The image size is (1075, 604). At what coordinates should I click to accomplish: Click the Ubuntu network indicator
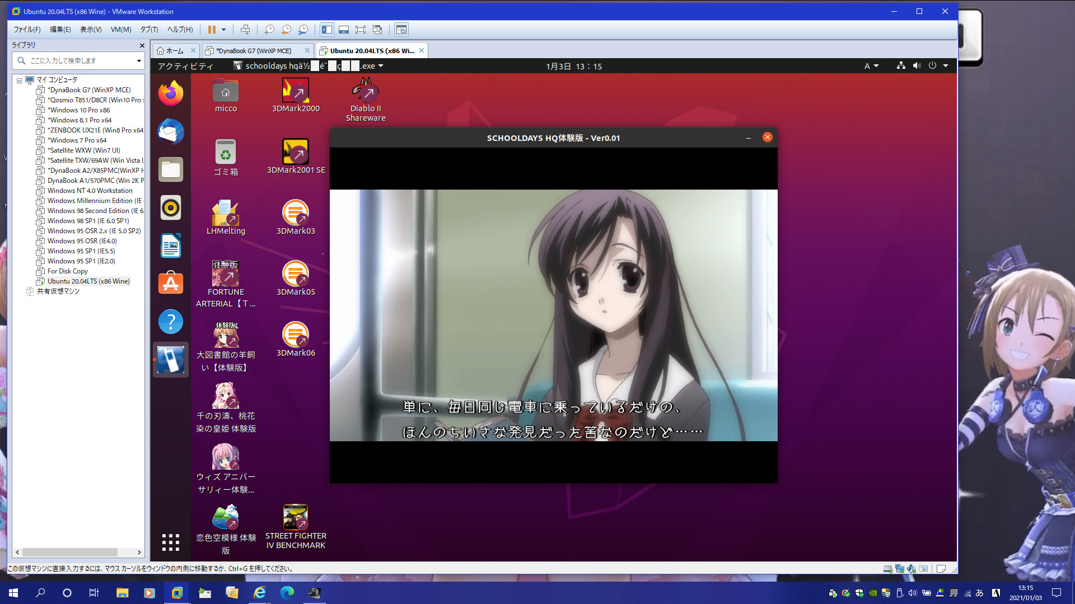click(901, 66)
